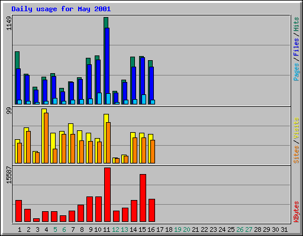Click the red KBytes legend label
The height and width of the screenshot is (236, 303).
tap(296, 211)
